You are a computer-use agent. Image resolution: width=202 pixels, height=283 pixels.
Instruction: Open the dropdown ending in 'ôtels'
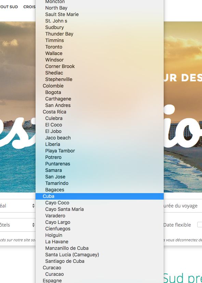coord(18,225)
